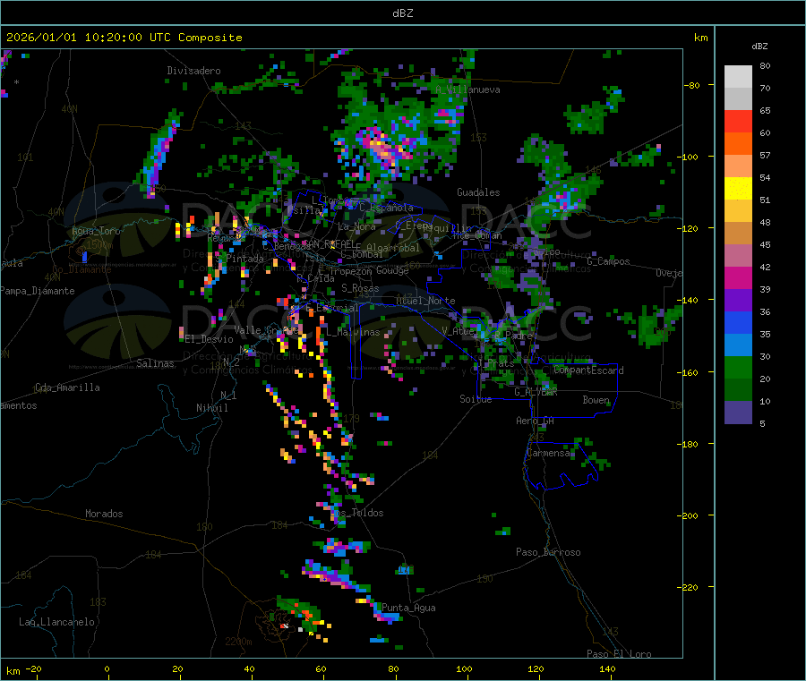Click the L_Malvinas location label

[x=353, y=333]
